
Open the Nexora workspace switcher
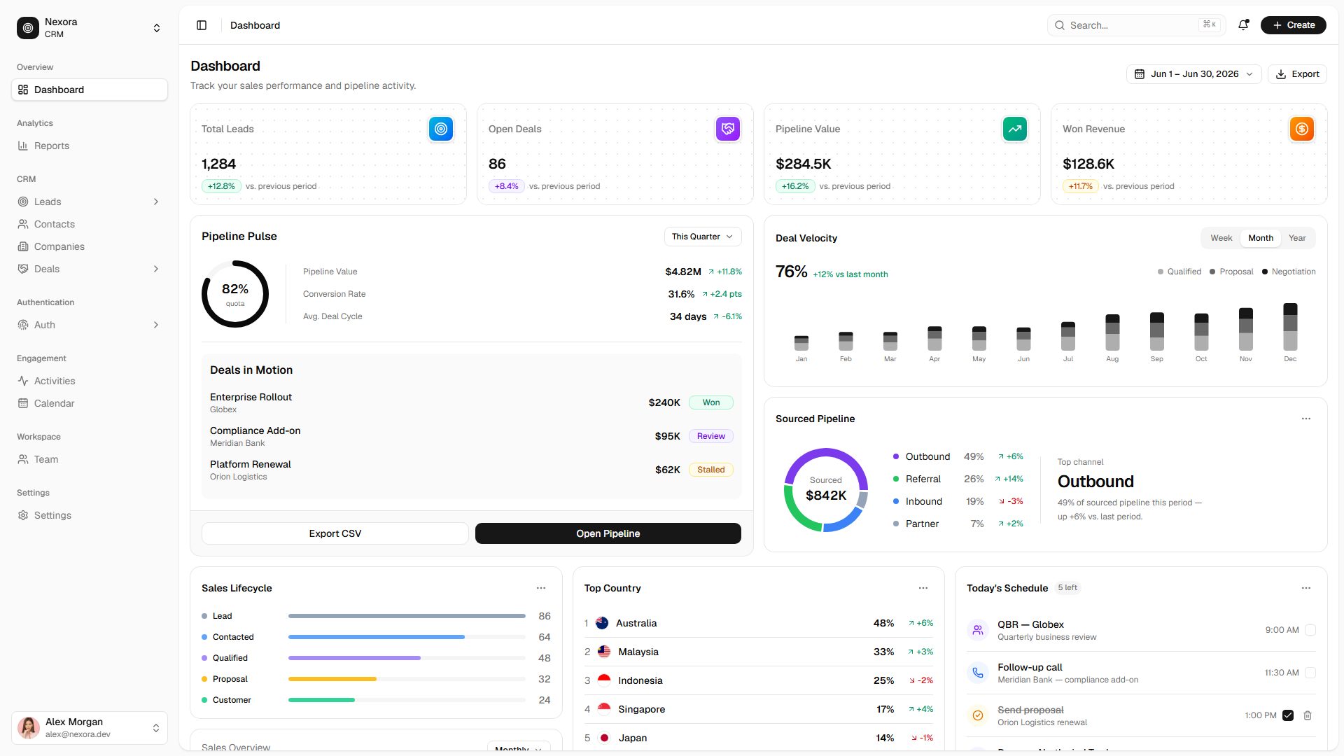pos(90,28)
